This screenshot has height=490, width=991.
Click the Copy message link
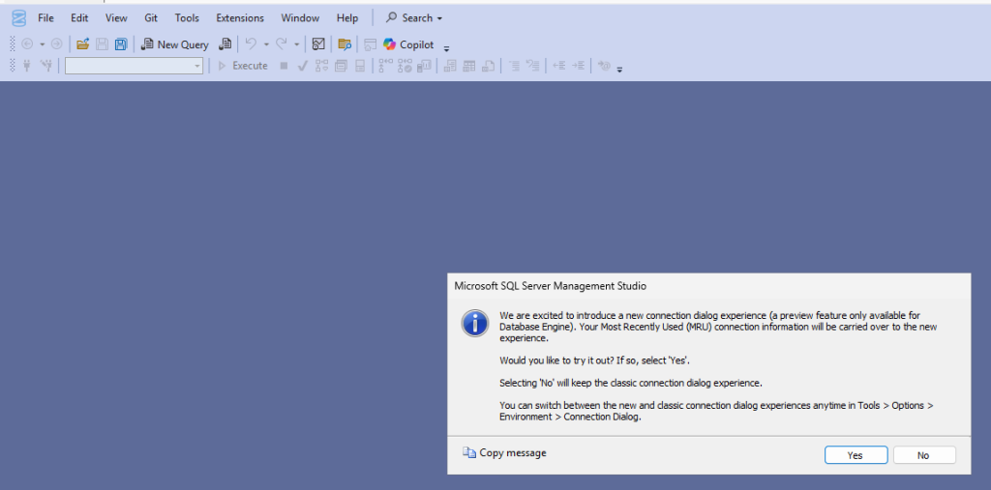[504, 452]
